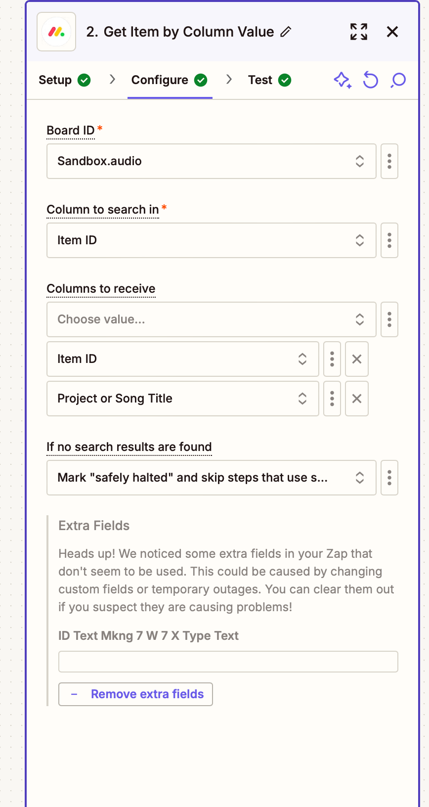
Task: Open Column to search in dropdown
Action: 212,240
